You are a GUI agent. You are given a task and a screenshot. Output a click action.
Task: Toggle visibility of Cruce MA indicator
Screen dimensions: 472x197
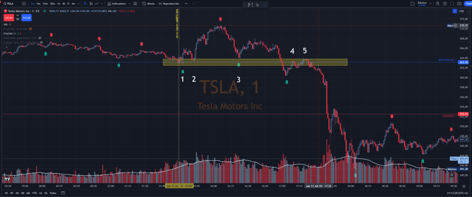(30, 29)
